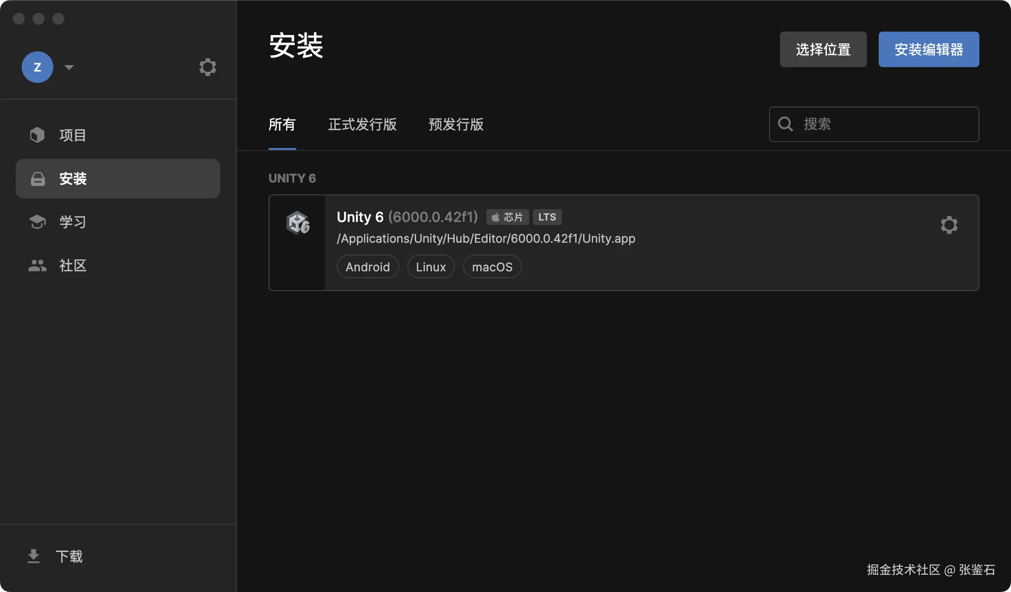This screenshot has width=1011, height=592.
Task: Open the 项目 (Projects) section in sidebar
Action: tap(72, 135)
